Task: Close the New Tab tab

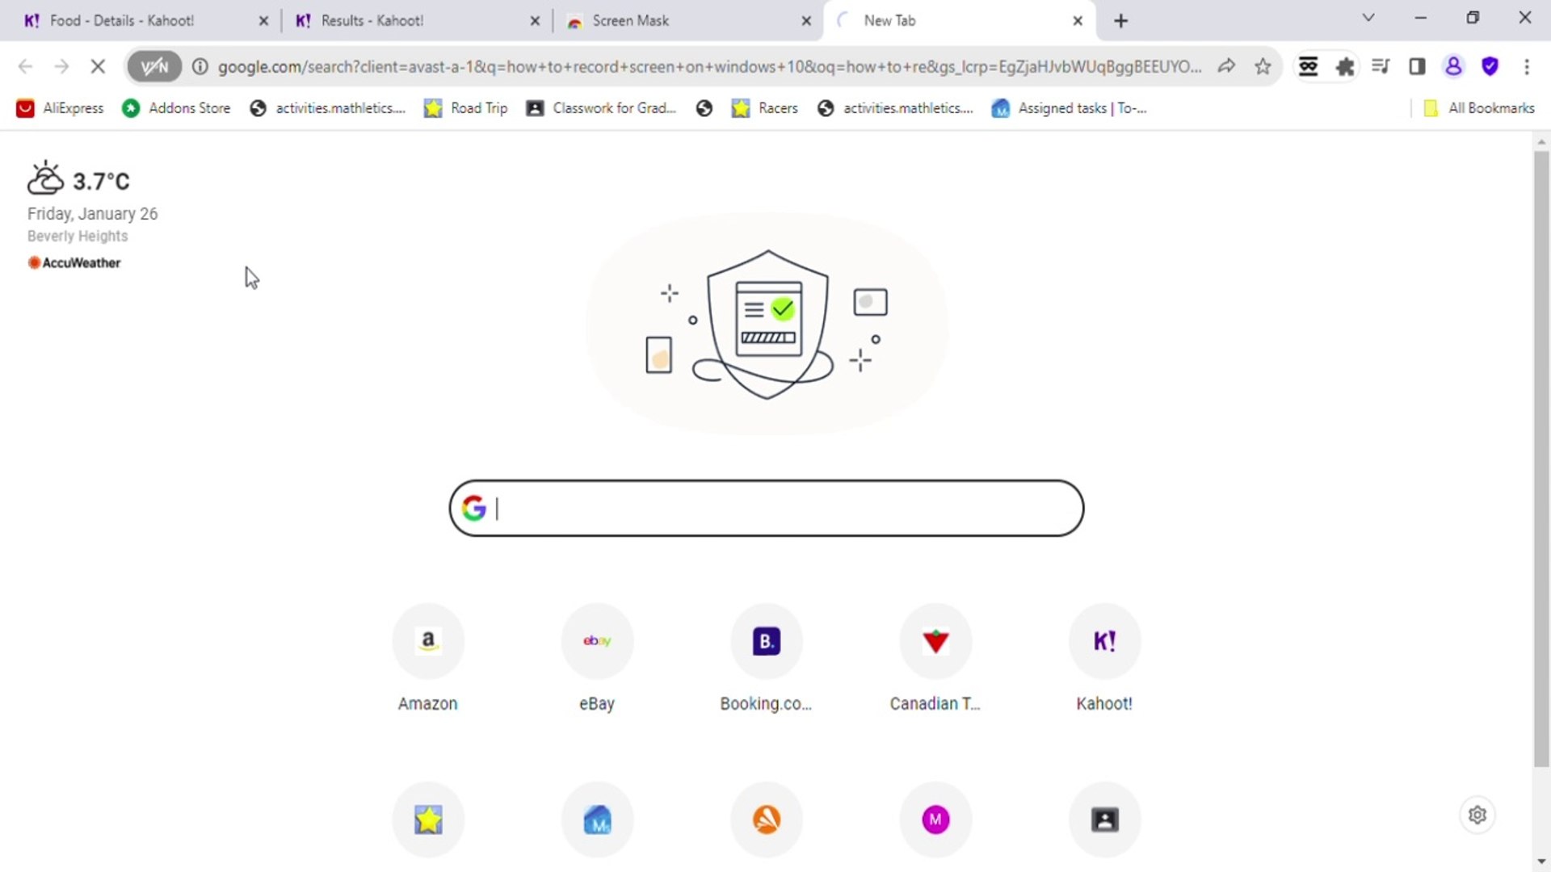Action: (1078, 21)
